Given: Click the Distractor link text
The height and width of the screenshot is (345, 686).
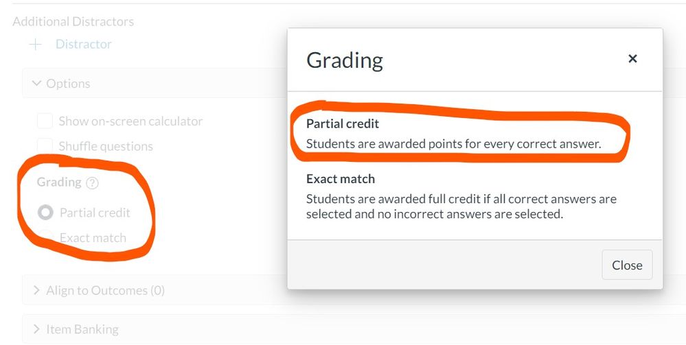Looking at the screenshot, I should point(84,44).
